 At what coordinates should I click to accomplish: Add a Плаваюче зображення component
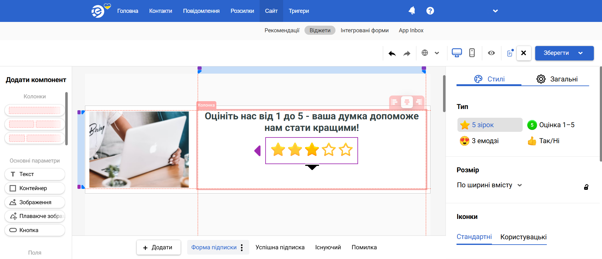pos(35,216)
